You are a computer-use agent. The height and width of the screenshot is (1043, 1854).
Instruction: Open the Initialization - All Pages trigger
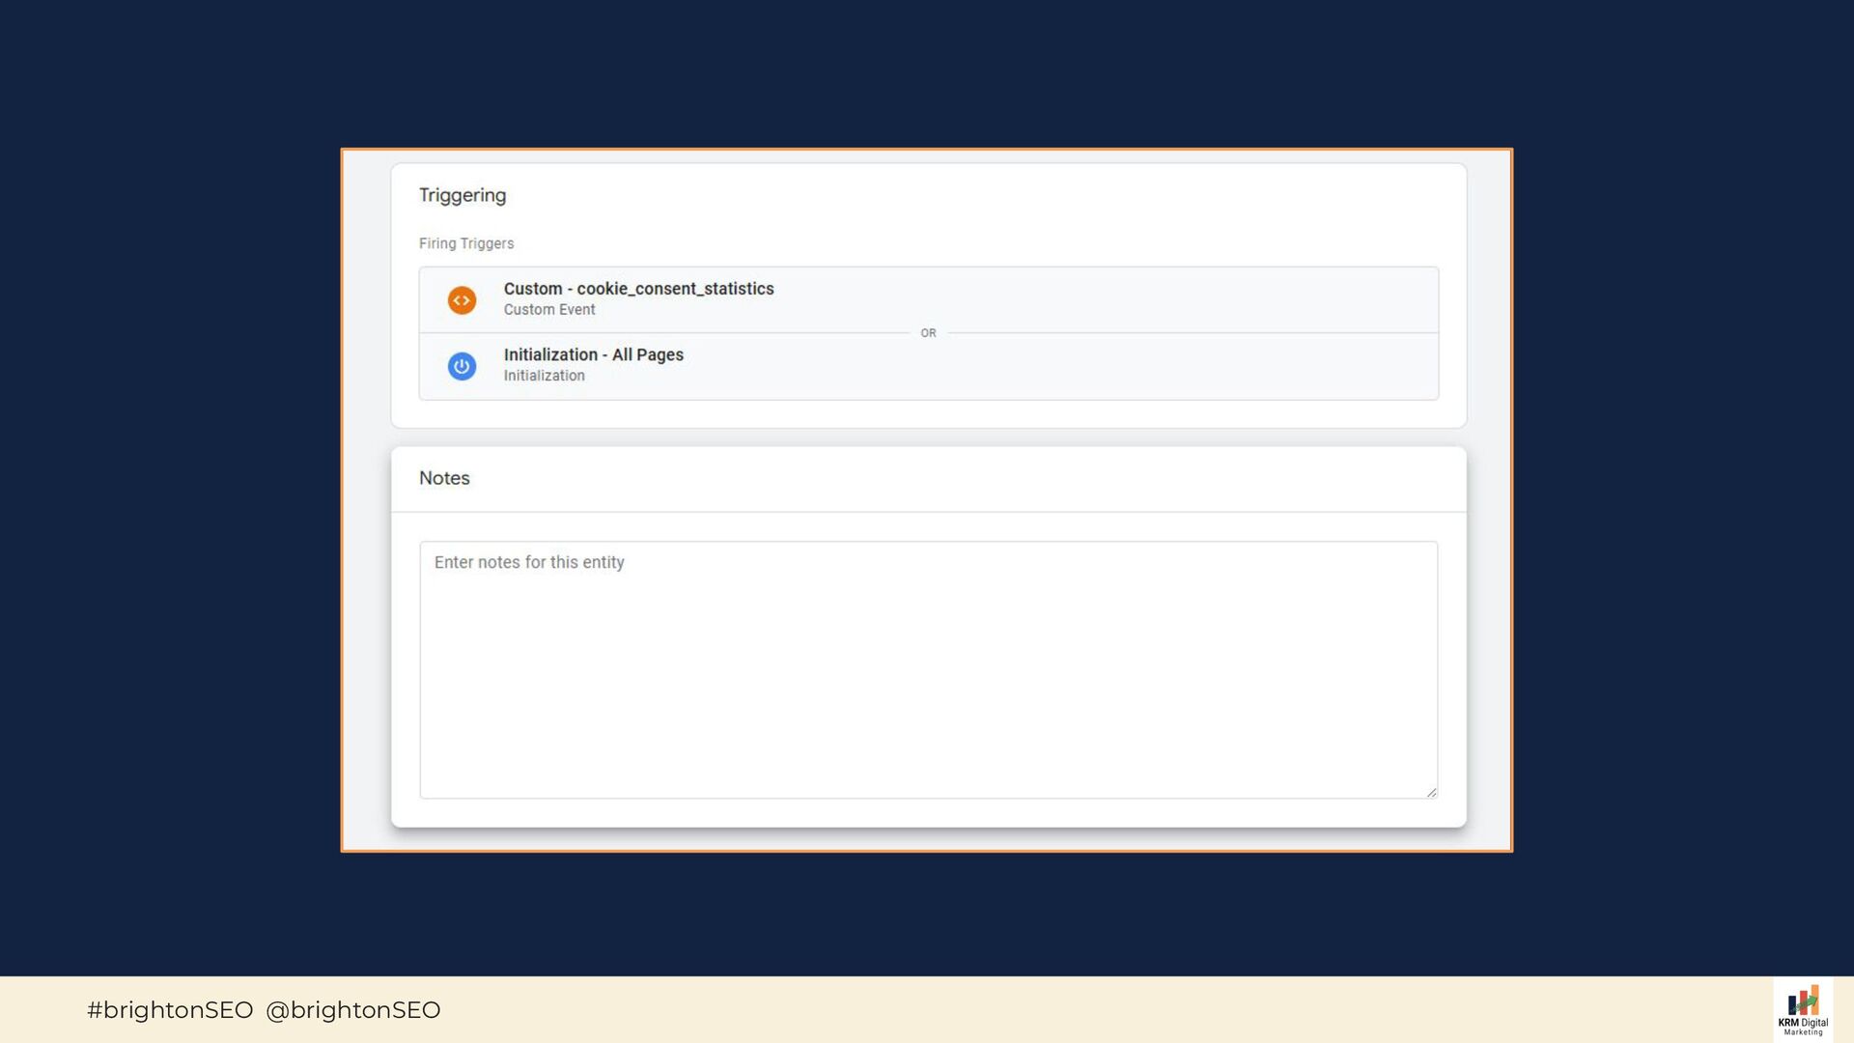tap(593, 354)
